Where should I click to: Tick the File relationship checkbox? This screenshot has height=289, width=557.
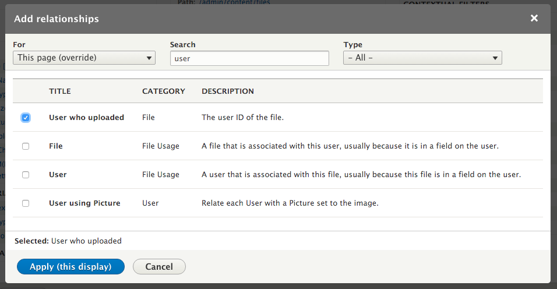click(26, 146)
